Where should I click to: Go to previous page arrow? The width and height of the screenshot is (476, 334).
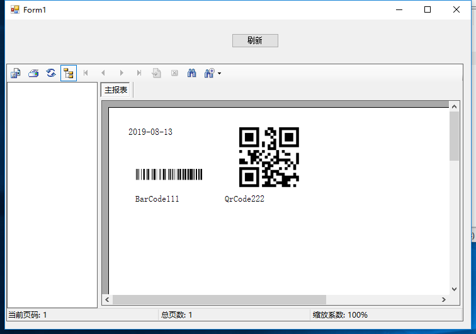coord(103,73)
